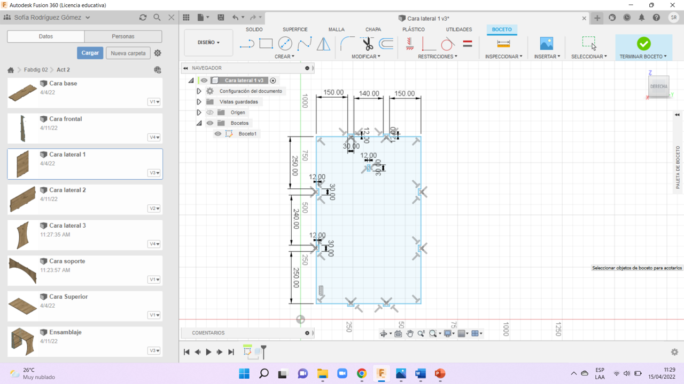Toggle visibility of Origen folder

tap(210, 113)
